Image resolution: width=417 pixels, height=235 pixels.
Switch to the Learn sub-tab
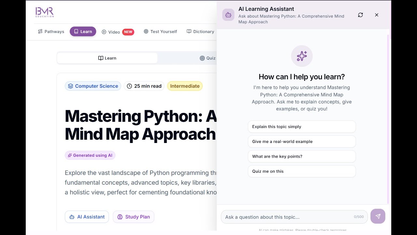107,58
